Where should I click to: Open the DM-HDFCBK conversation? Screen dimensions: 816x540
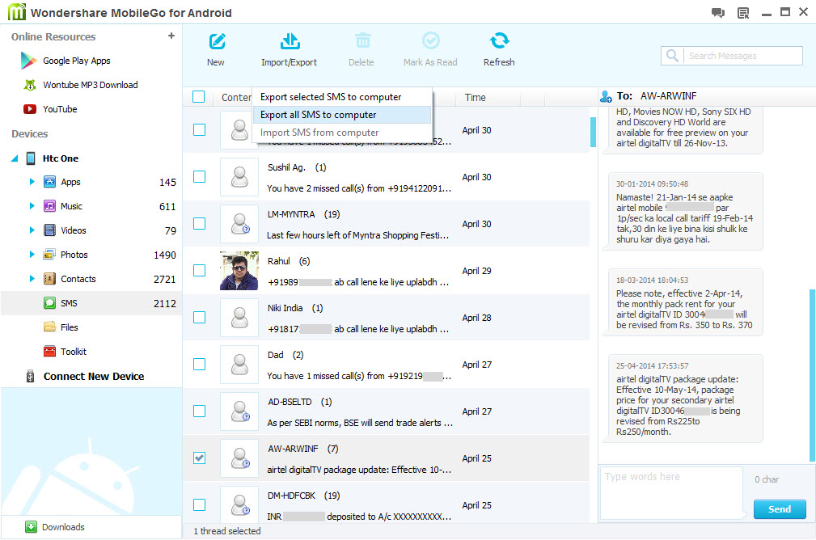tap(386, 504)
